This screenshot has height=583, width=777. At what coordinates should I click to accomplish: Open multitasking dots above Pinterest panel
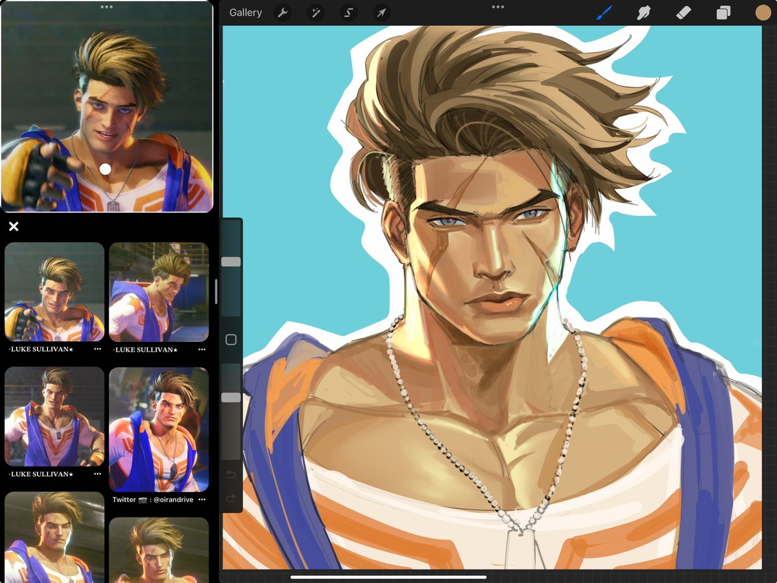[107, 6]
